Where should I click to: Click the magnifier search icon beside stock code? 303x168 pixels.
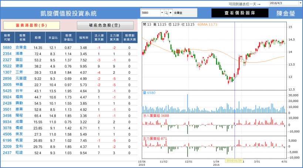tap(166, 13)
